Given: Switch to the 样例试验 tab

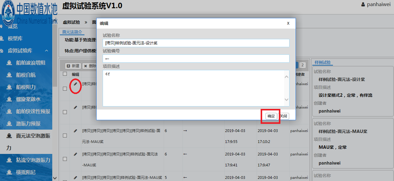Looking at the screenshot, I should click(323, 63).
